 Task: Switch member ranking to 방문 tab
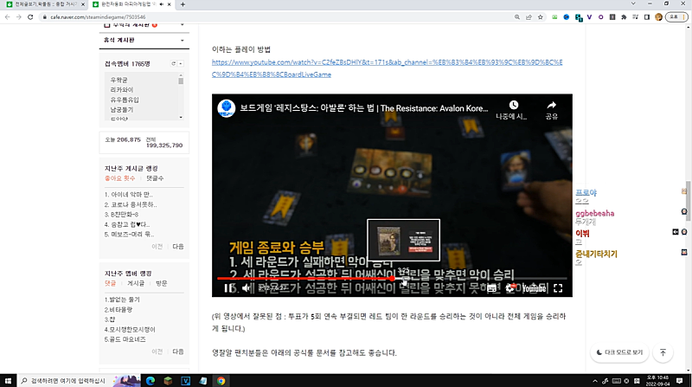[x=161, y=283]
